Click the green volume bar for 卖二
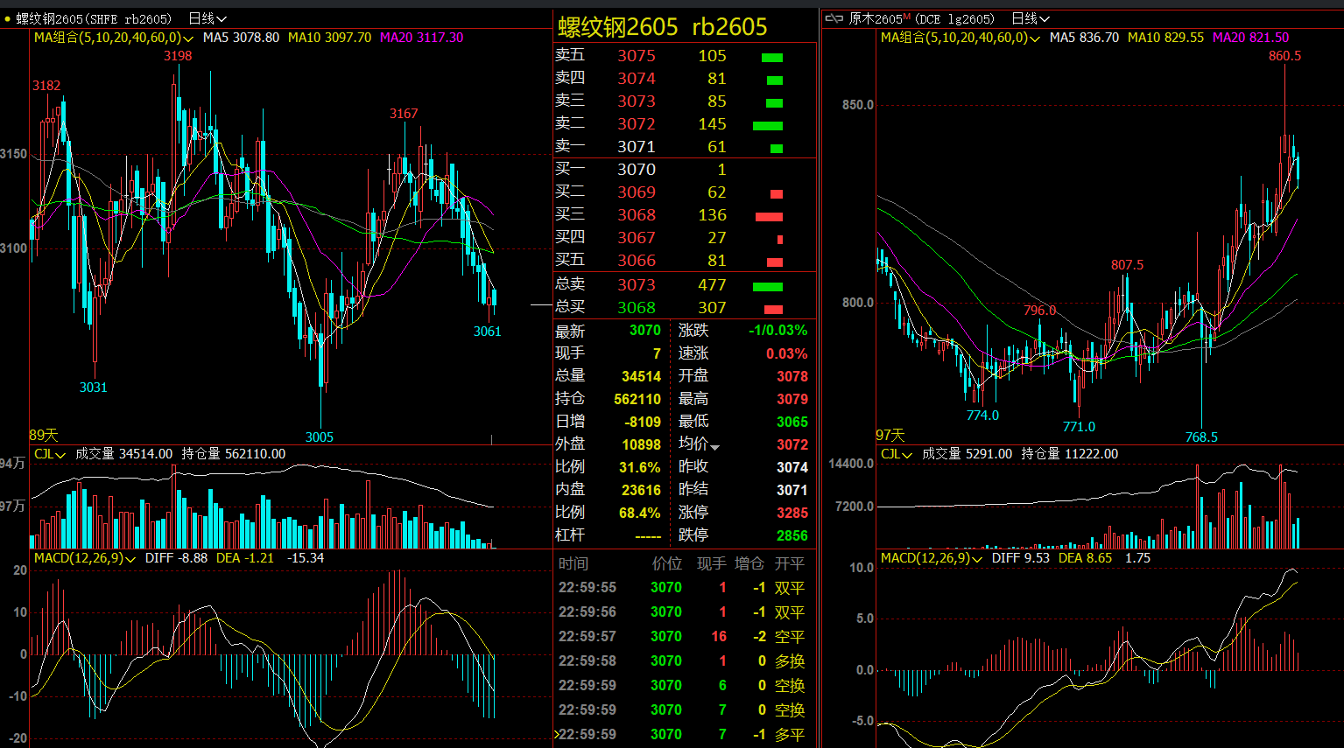This screenshot has width=1344, height=748. (767, 125)
